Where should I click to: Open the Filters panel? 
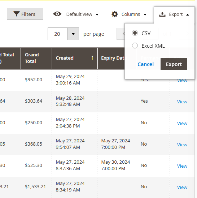click(x=25, y=14)
